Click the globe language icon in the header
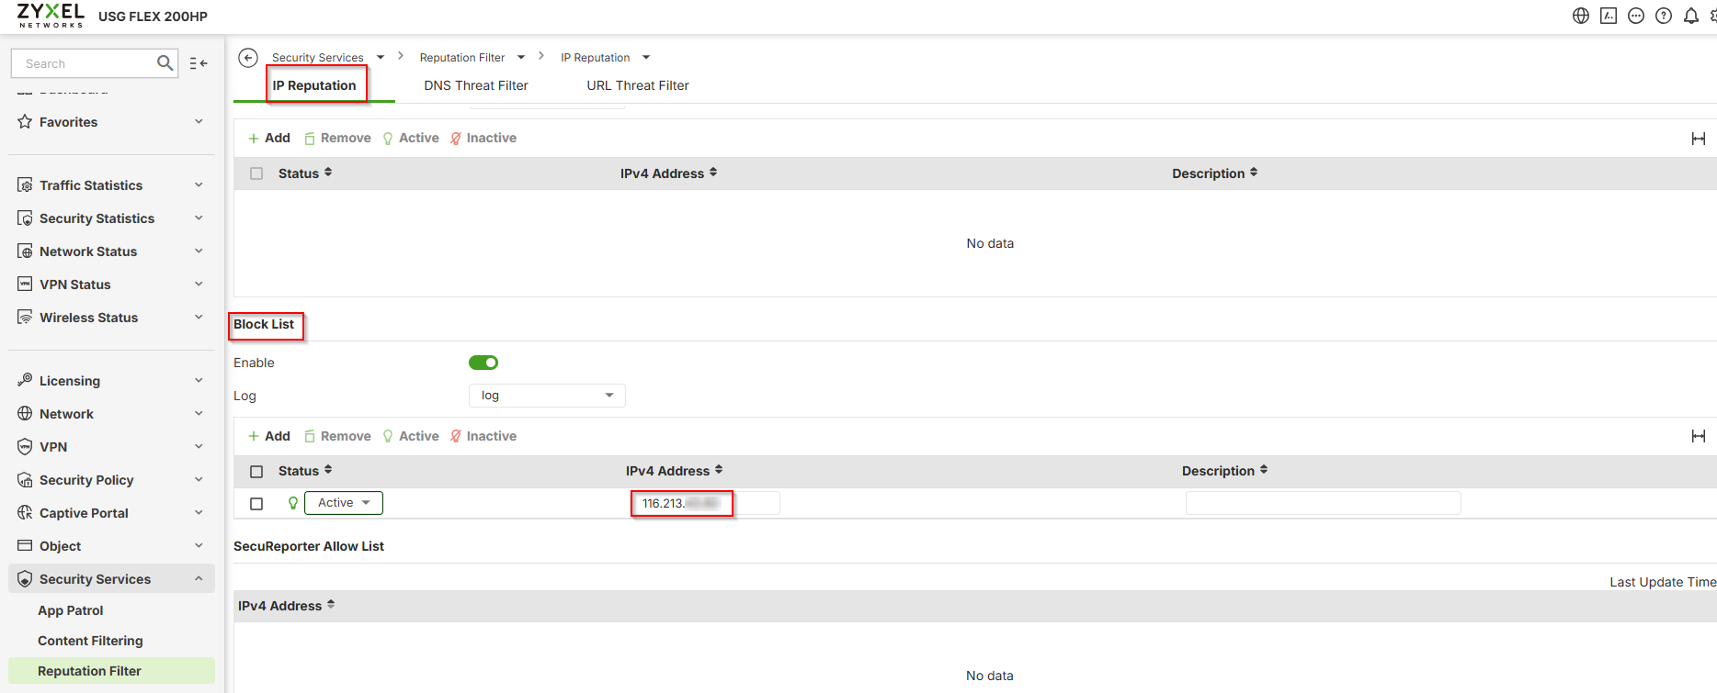The width and height of the screenshot is (1717, 693). (x=1581, y=16)
